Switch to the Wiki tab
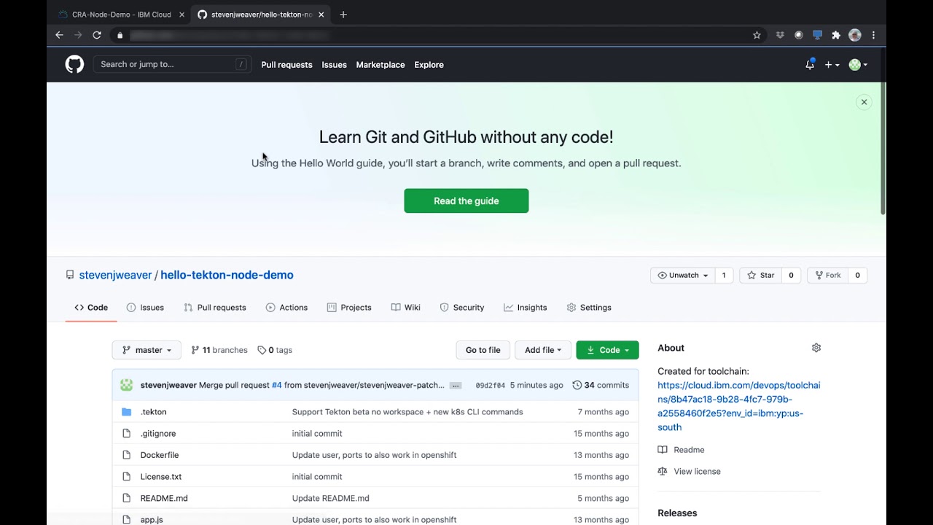 click(x=405, y=307)
